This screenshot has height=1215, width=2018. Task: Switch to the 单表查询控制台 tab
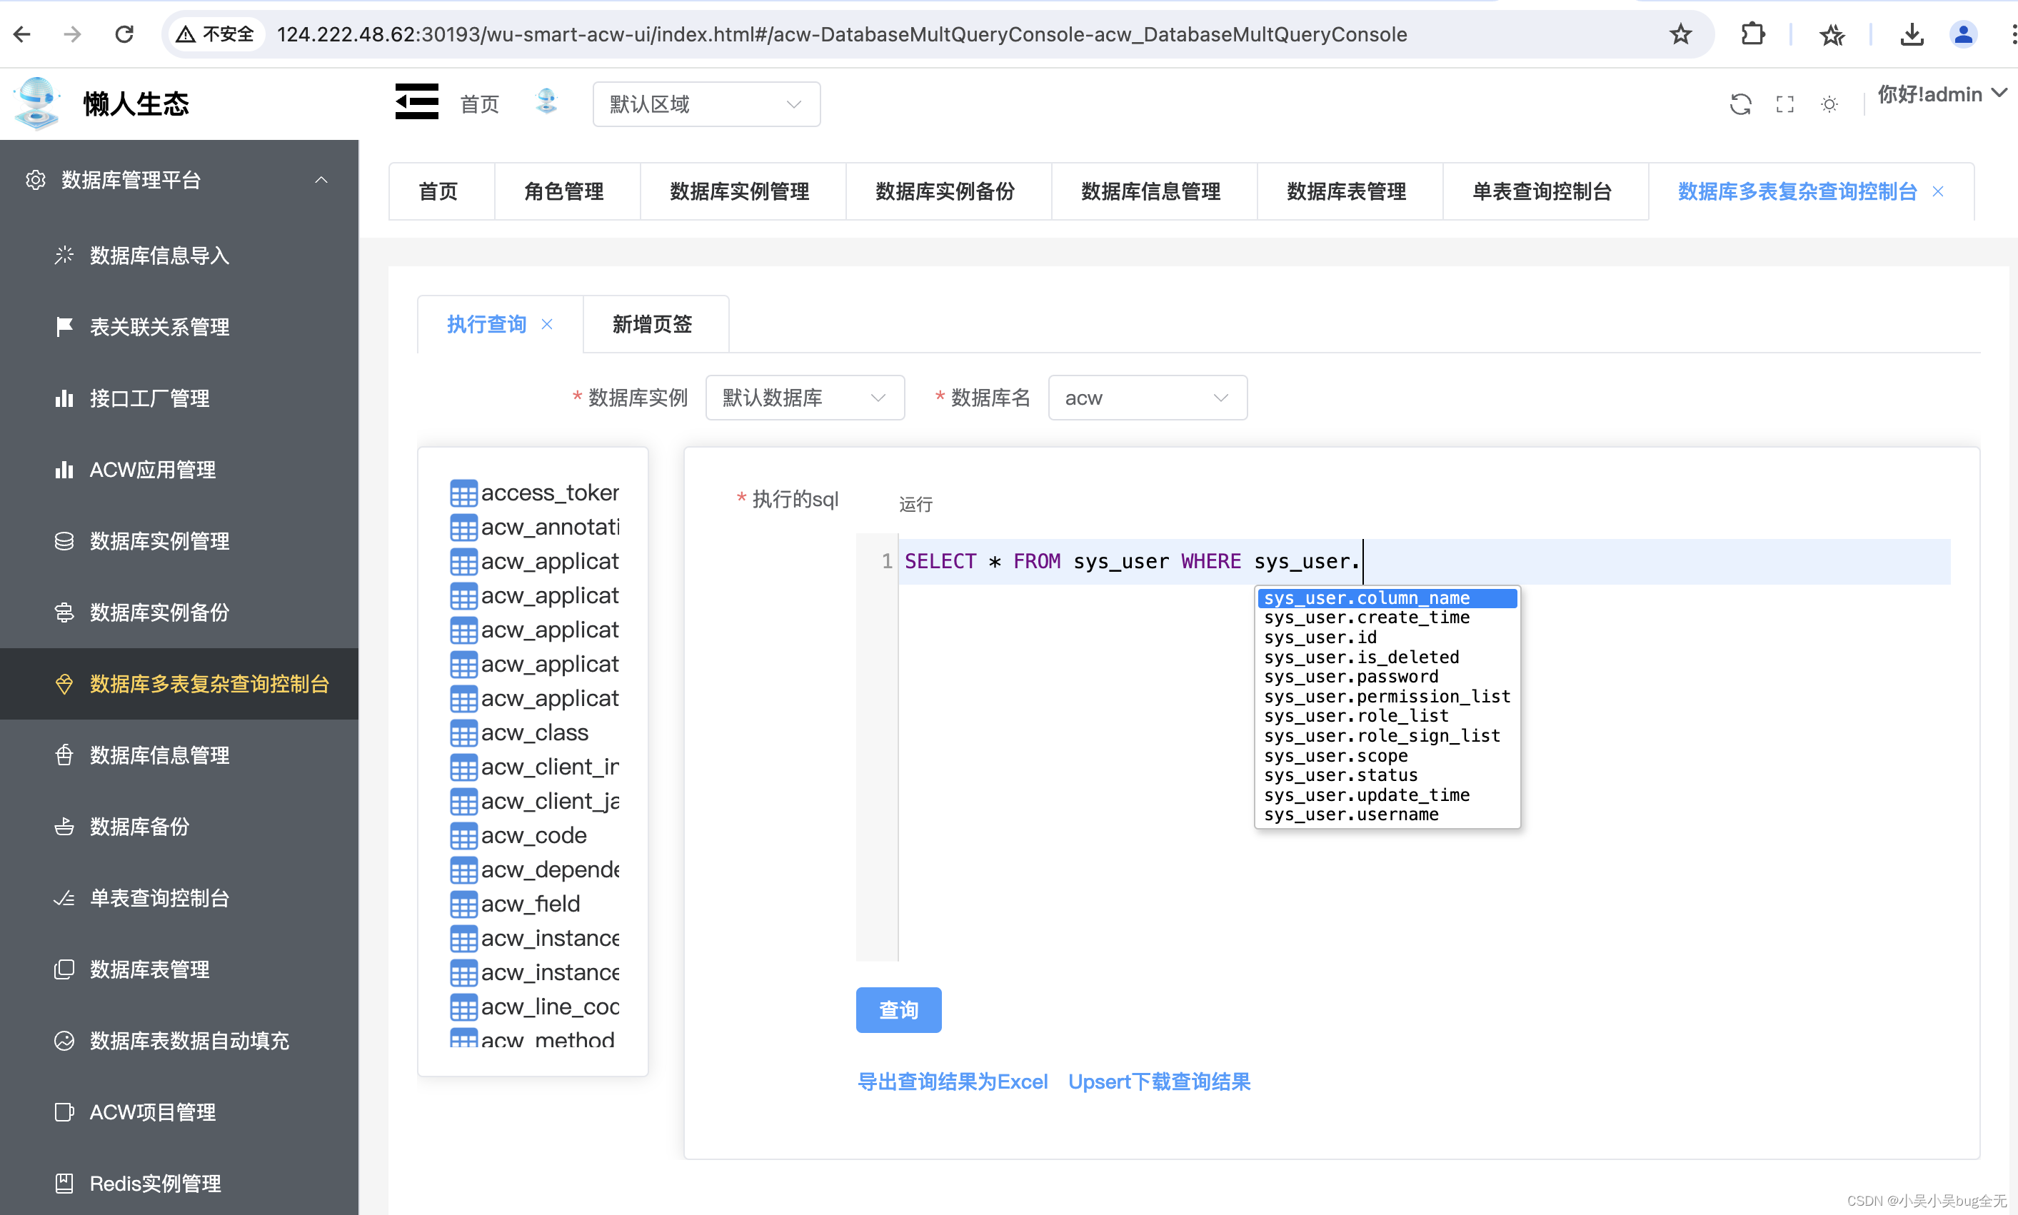point(1542,191)
